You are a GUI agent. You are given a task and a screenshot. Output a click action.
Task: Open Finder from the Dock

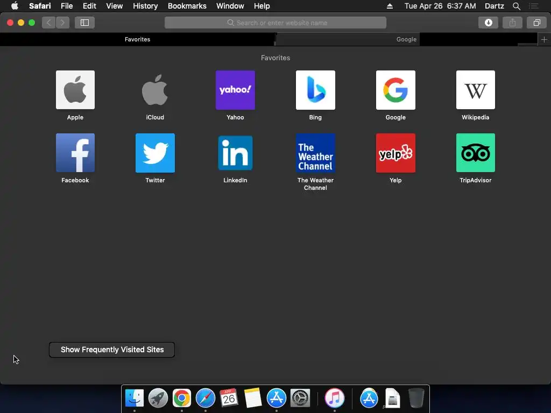coord(134,398)
